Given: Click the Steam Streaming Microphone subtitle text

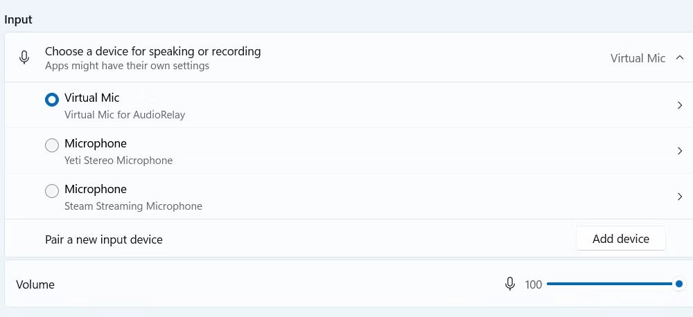Looking at the screenshot, I should [x=133, y=206].
